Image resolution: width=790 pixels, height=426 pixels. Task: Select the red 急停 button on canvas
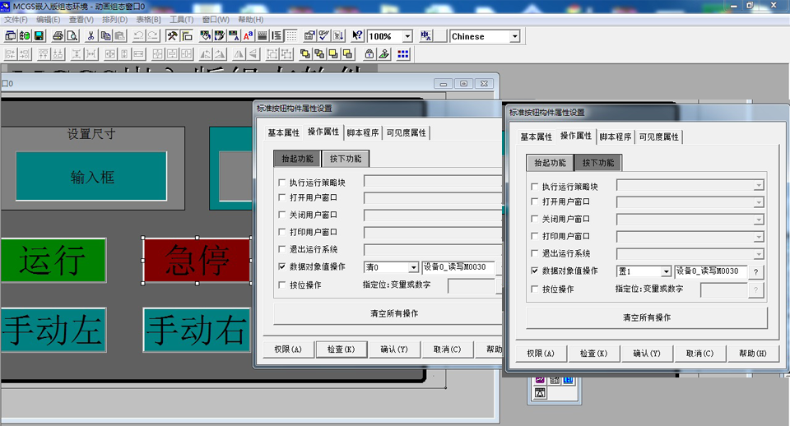pyautogui.click(x=197, y=261)
